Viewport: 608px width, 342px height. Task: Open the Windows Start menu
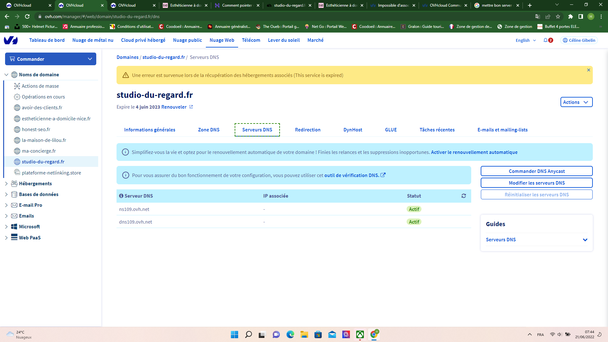[x=234, y=334]
